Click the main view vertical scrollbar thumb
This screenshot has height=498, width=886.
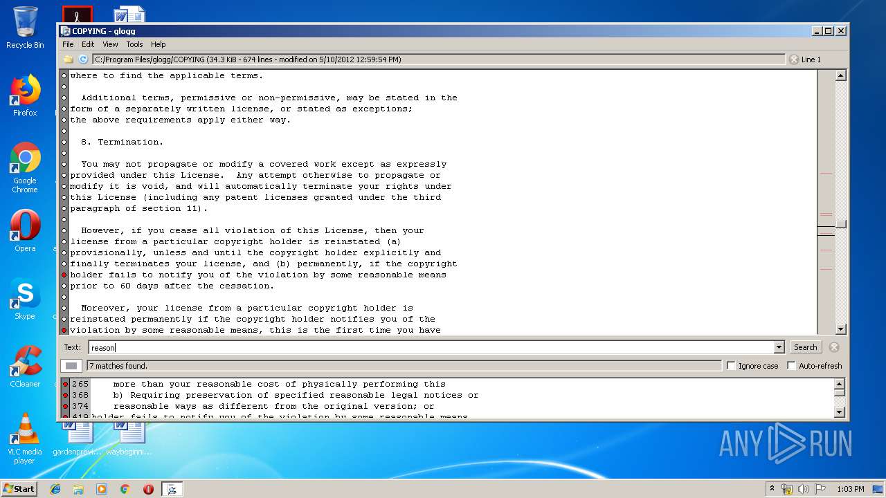[841, 223]
